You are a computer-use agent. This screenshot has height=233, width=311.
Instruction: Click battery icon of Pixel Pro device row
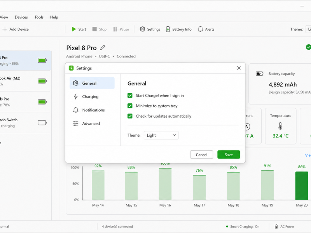point(42,61)
